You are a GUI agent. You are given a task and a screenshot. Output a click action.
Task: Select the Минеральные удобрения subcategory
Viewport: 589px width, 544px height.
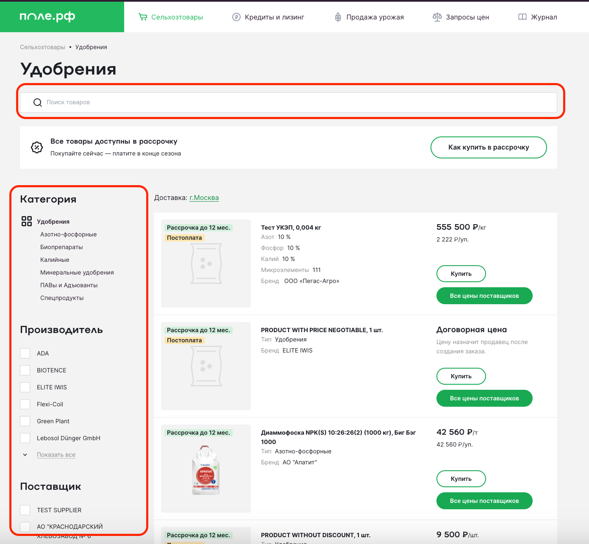[77, 272]
